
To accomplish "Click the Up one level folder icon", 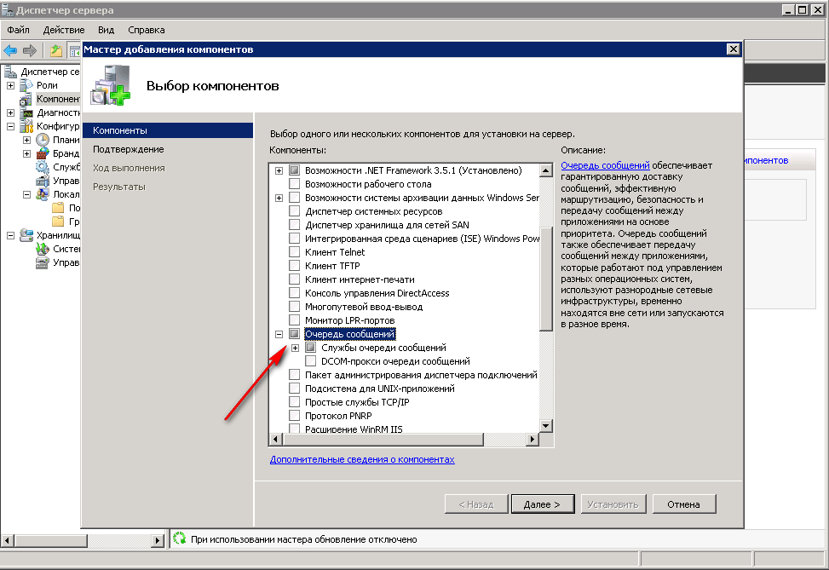I will (x=56, y=50).
